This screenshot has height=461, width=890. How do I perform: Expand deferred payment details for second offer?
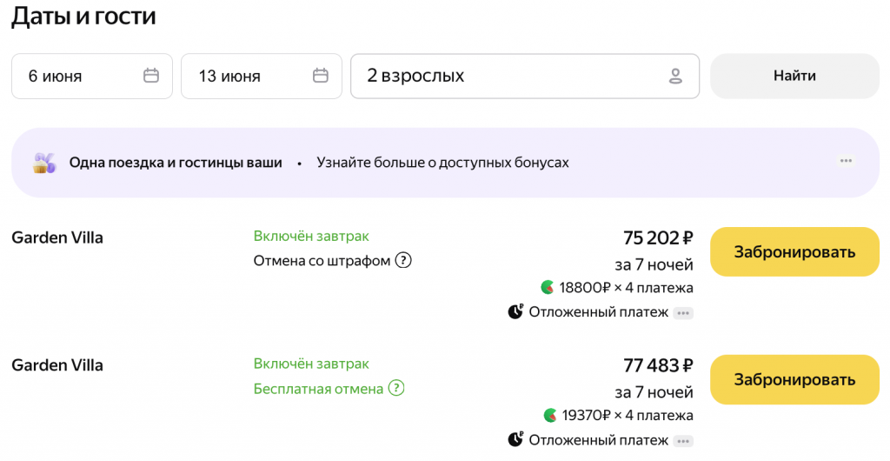(683, 441)
